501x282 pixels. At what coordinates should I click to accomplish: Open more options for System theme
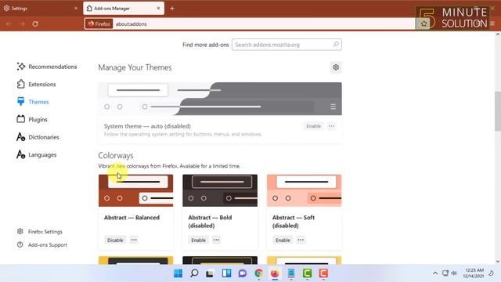tap(332, 126)
